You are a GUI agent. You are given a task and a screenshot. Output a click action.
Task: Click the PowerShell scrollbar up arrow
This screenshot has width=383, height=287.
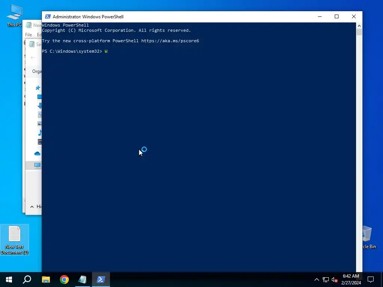(x=359, y=26)
